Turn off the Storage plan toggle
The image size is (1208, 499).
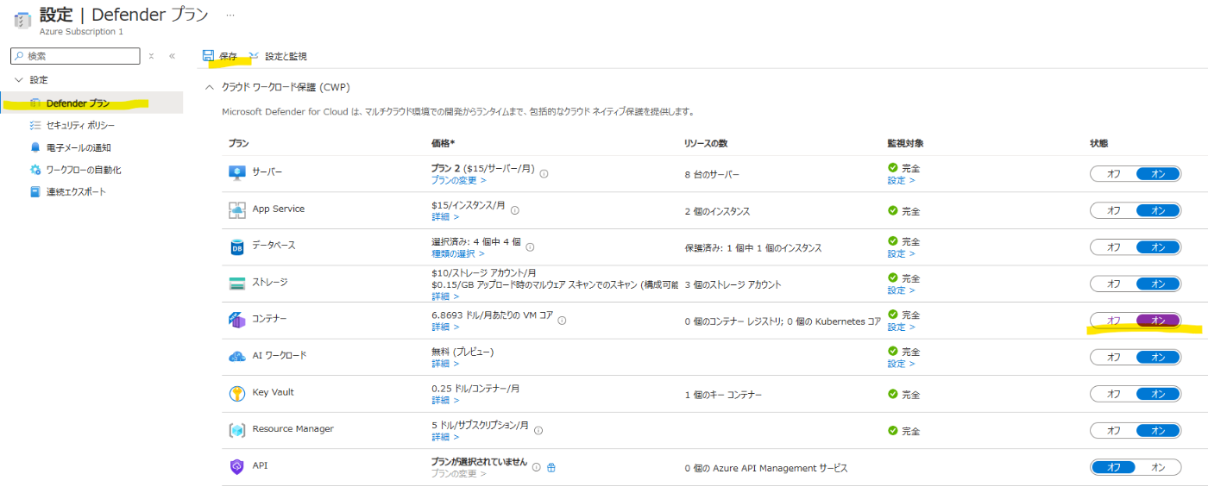[x=1113, y=284]
